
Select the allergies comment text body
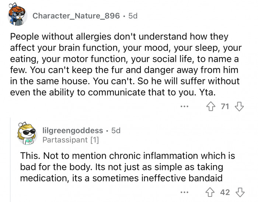point(126,64)
